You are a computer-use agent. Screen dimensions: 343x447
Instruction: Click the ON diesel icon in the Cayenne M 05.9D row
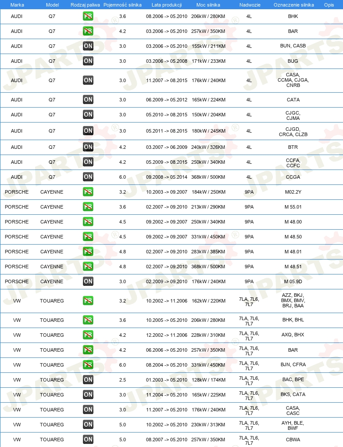[x=88, y=281]
